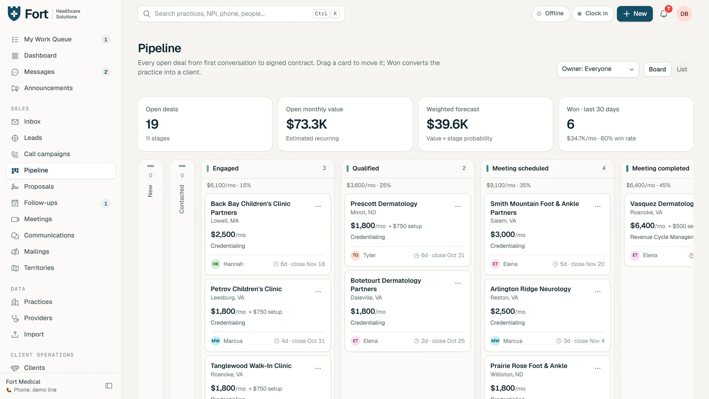Open the Owner: Everyone dropdown
The image size is (709, 399).
coord(598,69)
